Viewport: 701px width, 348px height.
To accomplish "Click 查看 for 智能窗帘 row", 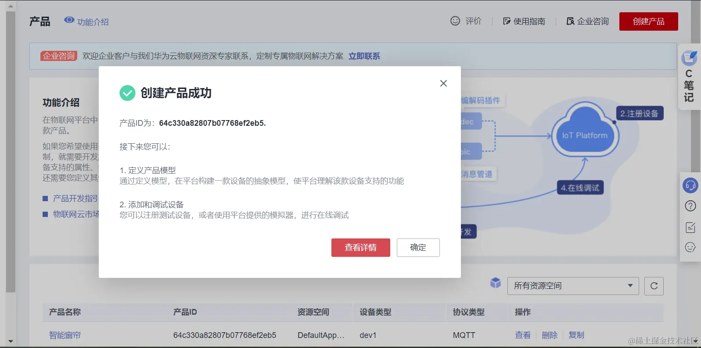I will coord(522,335).
